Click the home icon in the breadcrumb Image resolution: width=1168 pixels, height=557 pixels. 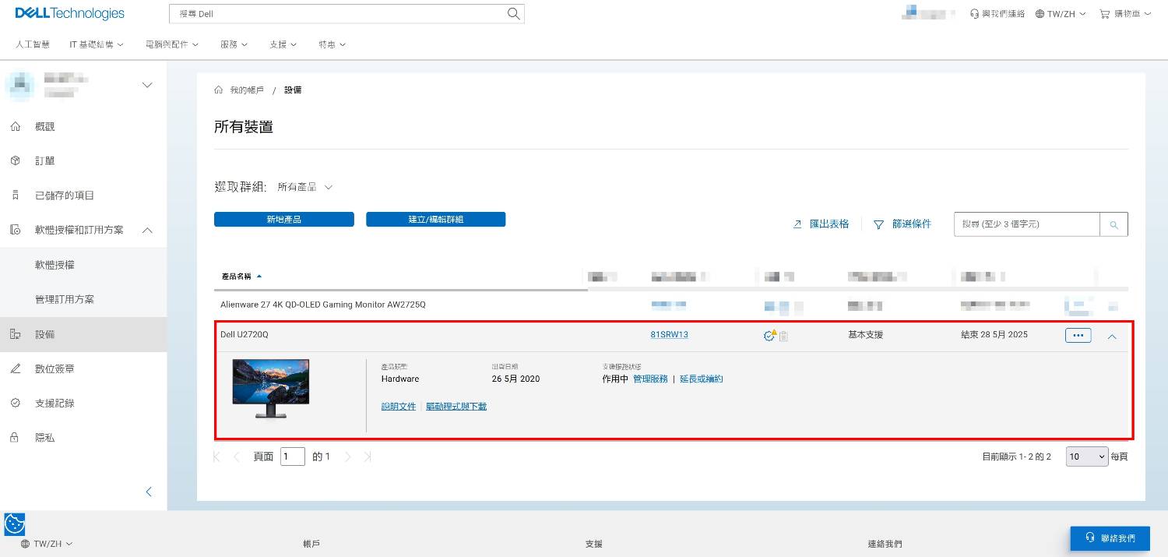(219, 90)
